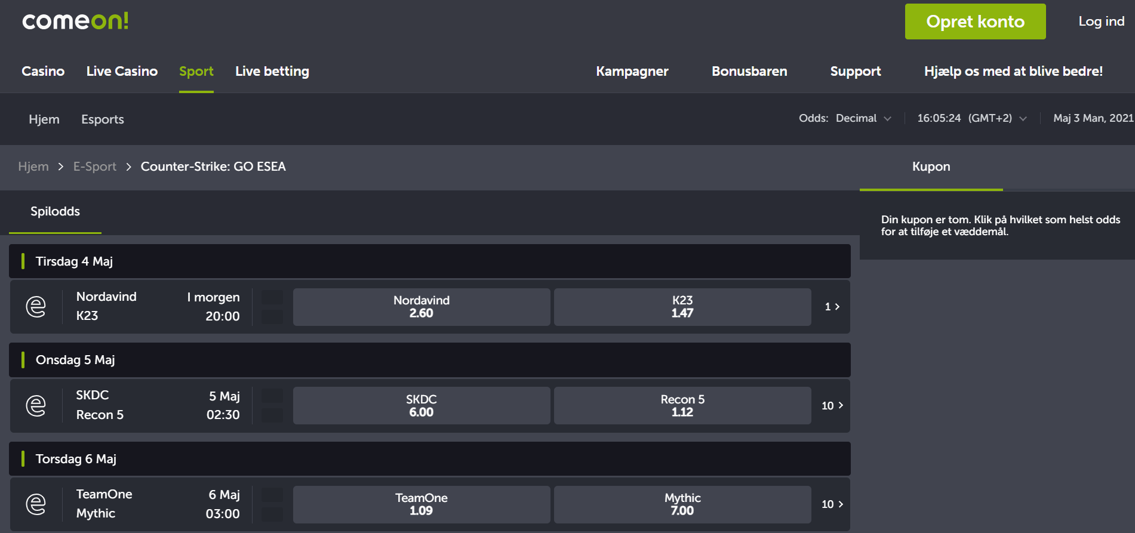Click the Counter-Strike: GO ESEA breadcrumb text
Image resolution: width=1135 pixels, height=533 pixels.
(213, 167)
